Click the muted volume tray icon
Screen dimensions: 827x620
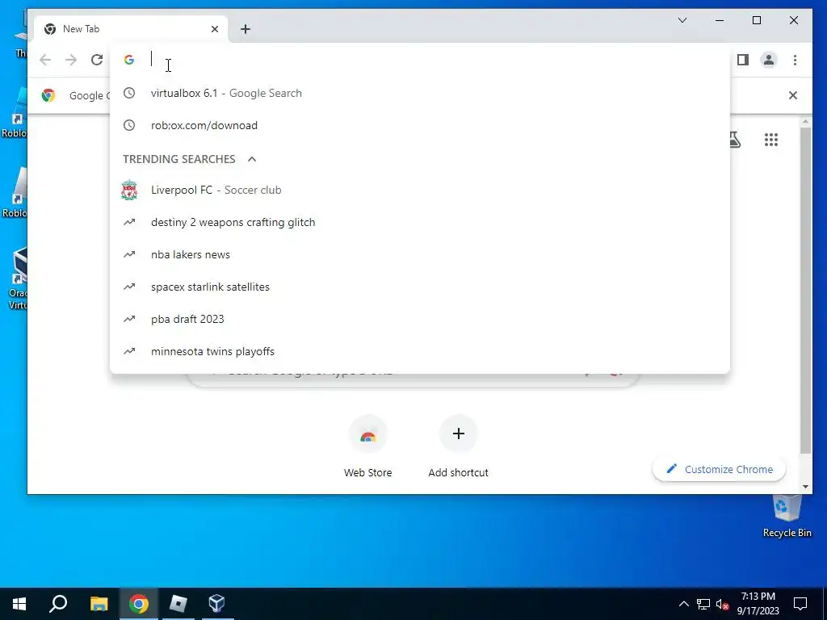click(x=723, y=604)
